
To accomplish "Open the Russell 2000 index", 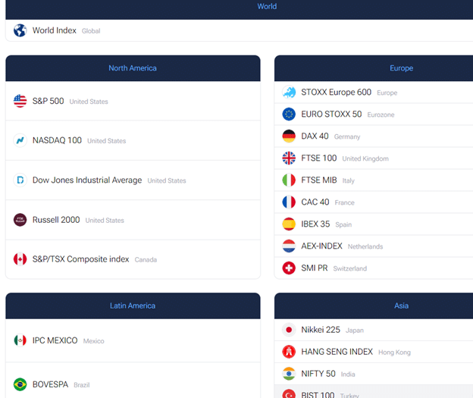I will [56, 220].
